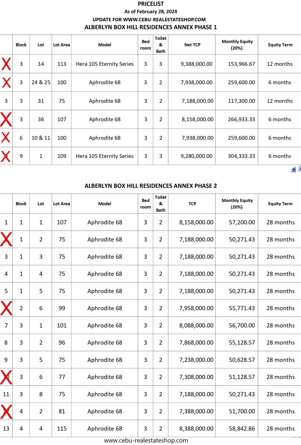Click 'UPDATE FOR WWW.CEBU-REALESTATESHOP.COM' heading
301x445 pixels.
149,19
